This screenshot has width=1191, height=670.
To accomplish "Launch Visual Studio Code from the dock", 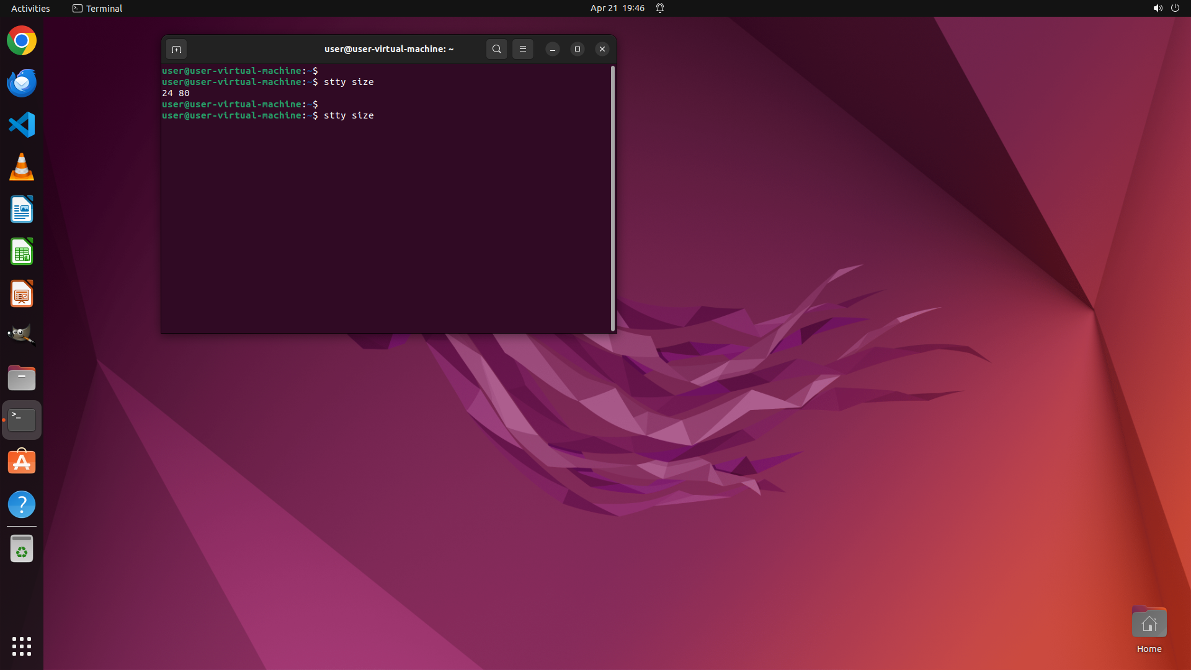I will (22, 125).
